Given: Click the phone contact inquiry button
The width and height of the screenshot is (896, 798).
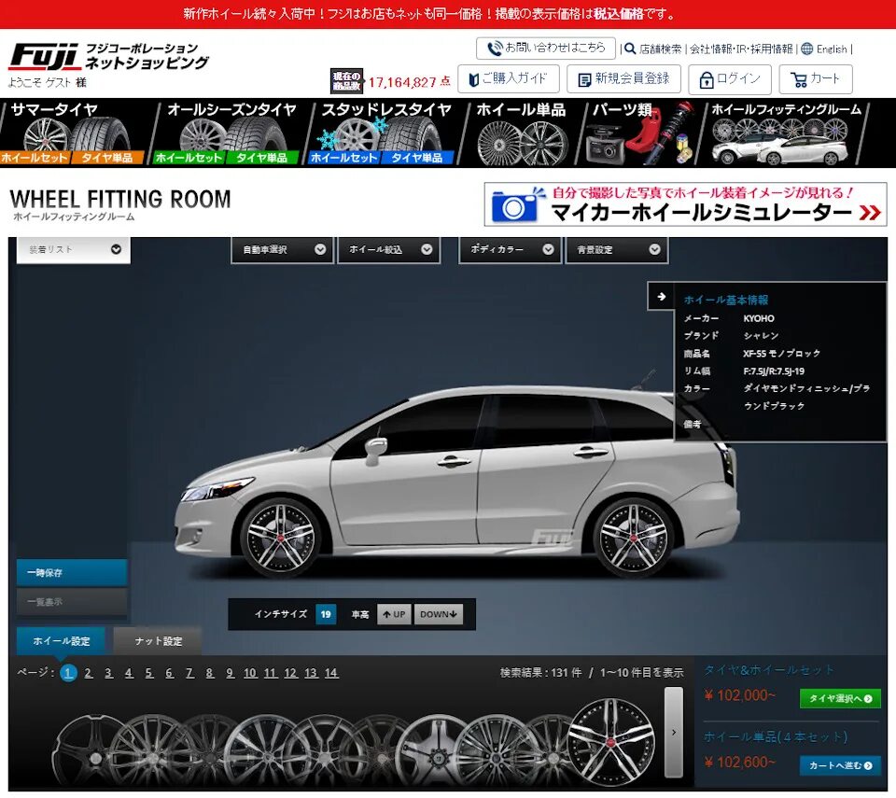Looking at the screenshot, I should point(546,48).
